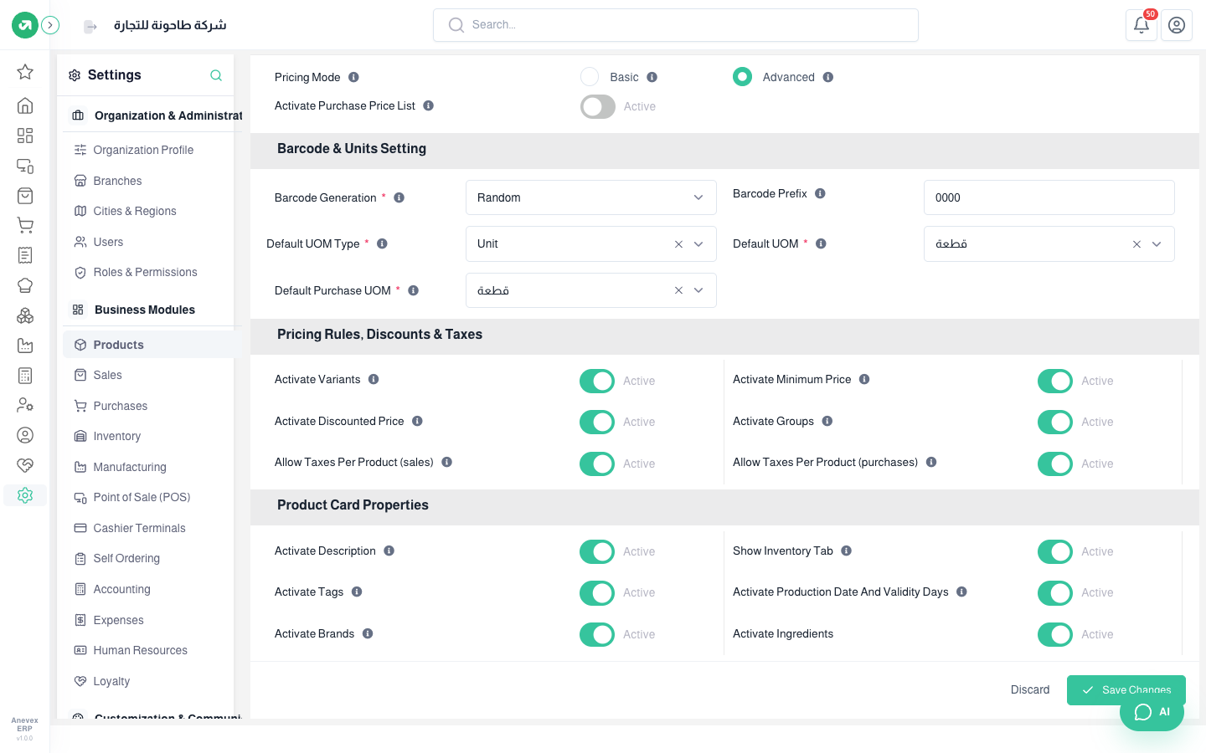The width and height of the screenshot is (1206, 753).
Task: Click the factory icon in left rail
Action: (25, 346)
